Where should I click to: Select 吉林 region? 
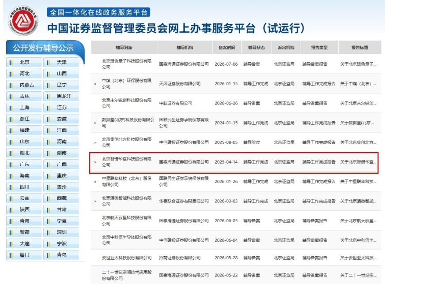(24, 97)
